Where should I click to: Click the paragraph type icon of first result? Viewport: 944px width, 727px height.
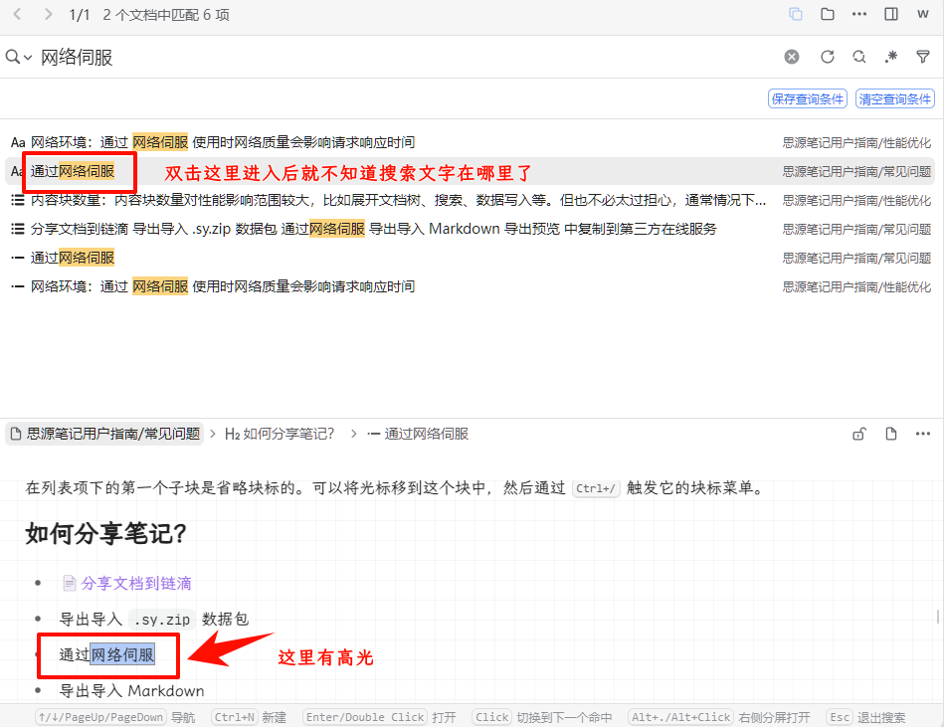tap(18, 142)
